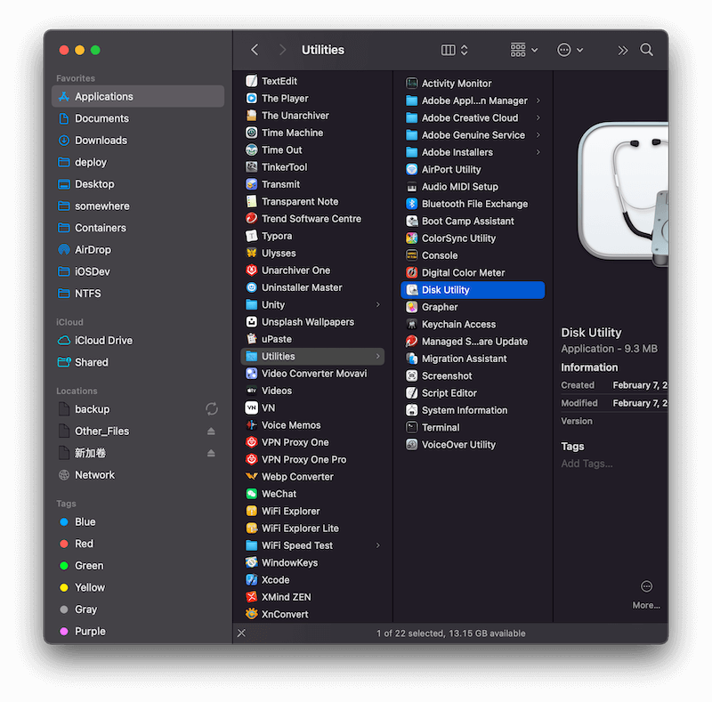Expand the Adobe Appl...n Manager folder chevron
Screen dimensions: 712x702
coord(538,101)
